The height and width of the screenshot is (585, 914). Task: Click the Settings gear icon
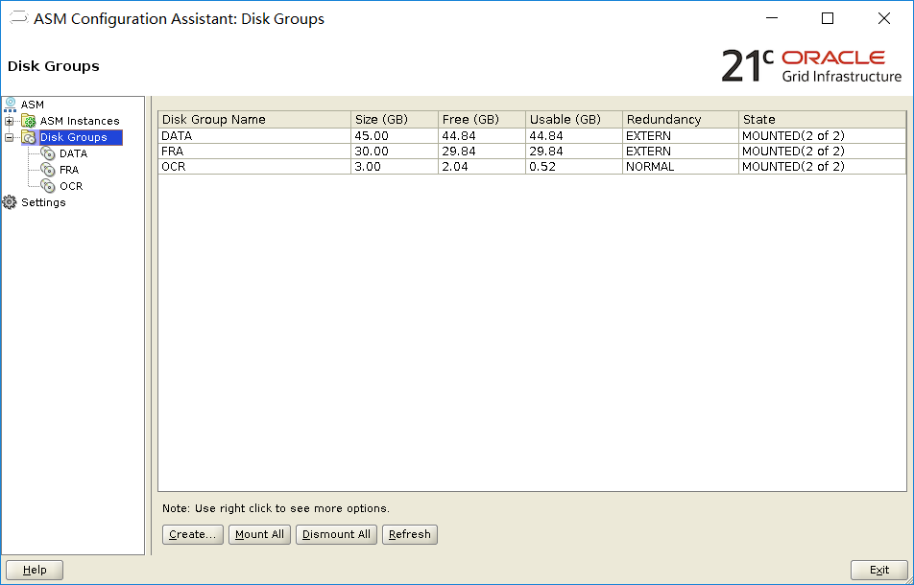point(10,202)
